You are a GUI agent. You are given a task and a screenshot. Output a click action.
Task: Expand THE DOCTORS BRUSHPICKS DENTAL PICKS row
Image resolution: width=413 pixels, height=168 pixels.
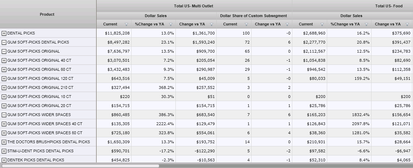pos(4,142)
